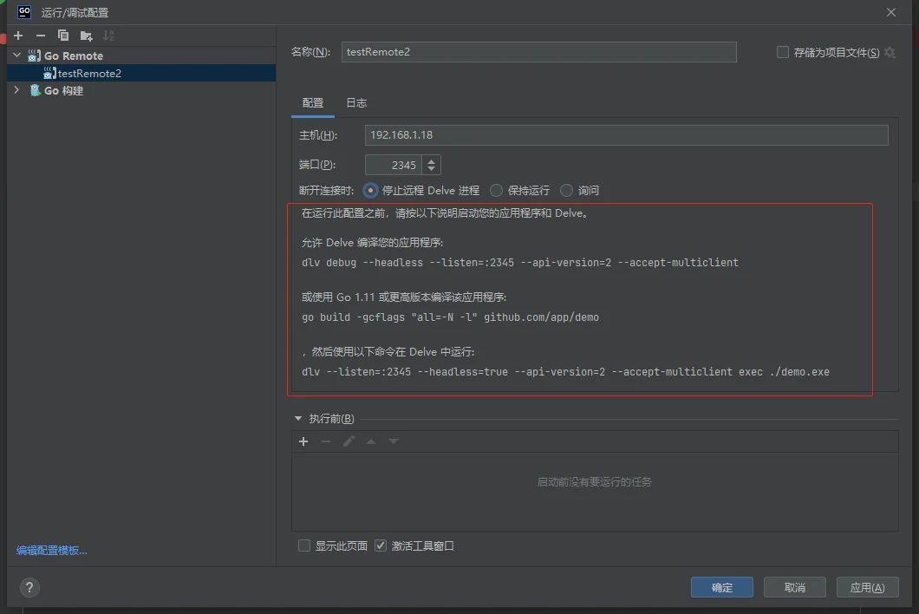Click the 启动前没有要运行的任务 placeholder text
The image size is (919, 614).
click(594, 482)
